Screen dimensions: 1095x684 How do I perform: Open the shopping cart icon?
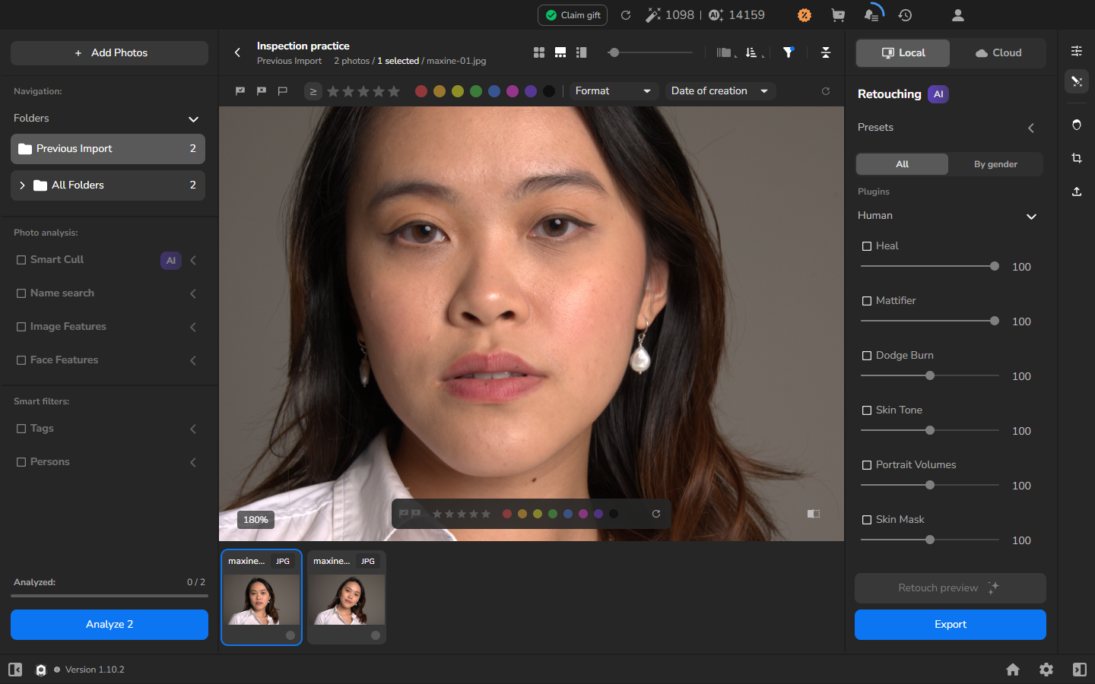(x=838, y=15)
